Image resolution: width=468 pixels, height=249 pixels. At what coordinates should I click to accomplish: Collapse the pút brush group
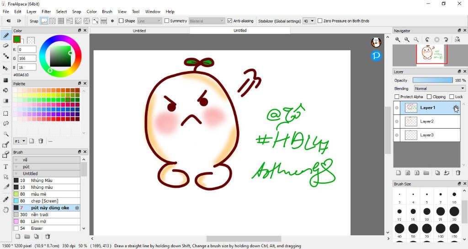click(16, 167)
